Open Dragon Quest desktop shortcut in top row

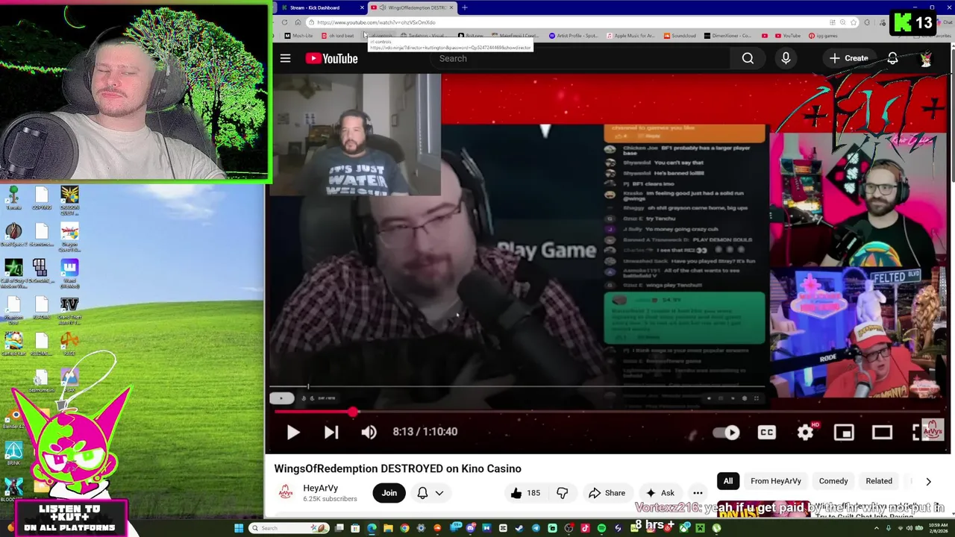tap(69, 201)
